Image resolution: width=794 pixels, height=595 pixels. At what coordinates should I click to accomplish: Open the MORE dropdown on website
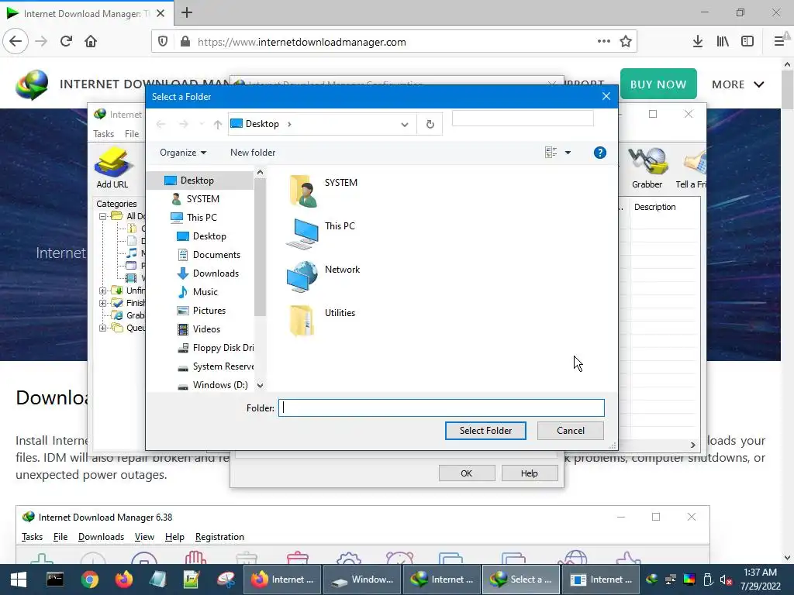pos(738,84)
